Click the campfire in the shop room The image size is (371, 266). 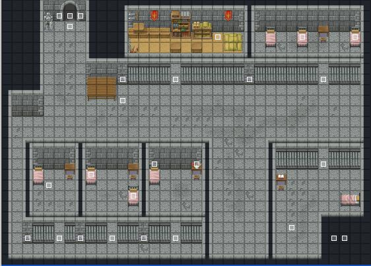click(133, 49)
